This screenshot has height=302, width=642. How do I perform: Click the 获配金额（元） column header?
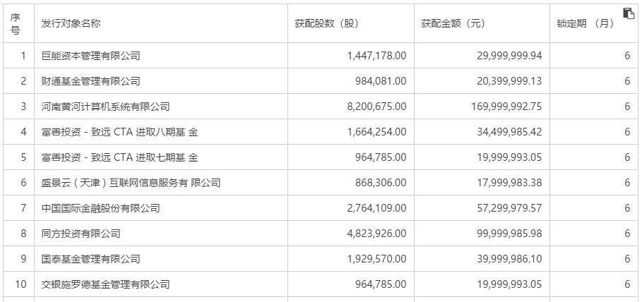point(453,23)
